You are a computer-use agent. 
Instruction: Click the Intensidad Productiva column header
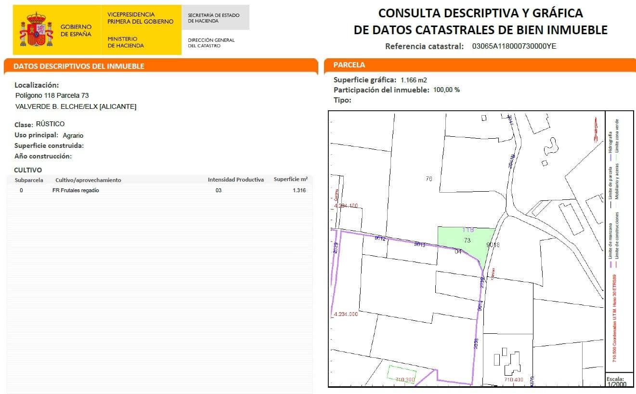point(235,180)
